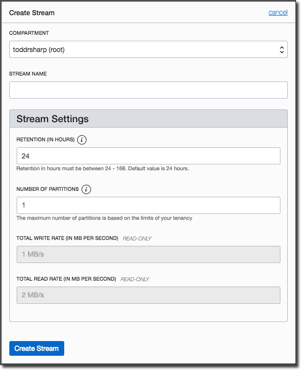Click the NUMBER OF PARTITIONS label
Image resolution: width=301 pixels, height=370 pixels.
pos(48,189)
